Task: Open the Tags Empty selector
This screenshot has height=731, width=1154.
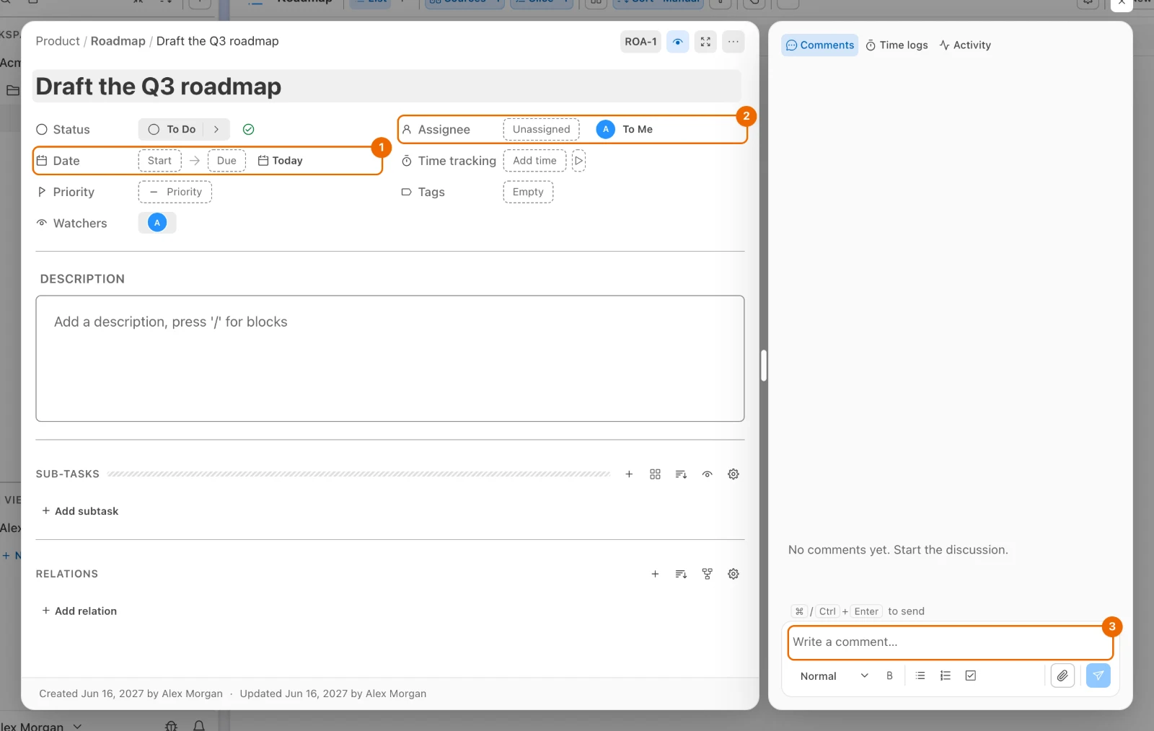Action: tap(528, 192)
